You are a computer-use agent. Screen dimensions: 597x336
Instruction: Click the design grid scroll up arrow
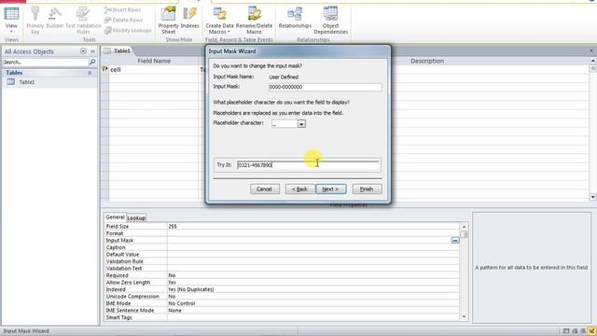coord(593,61)
